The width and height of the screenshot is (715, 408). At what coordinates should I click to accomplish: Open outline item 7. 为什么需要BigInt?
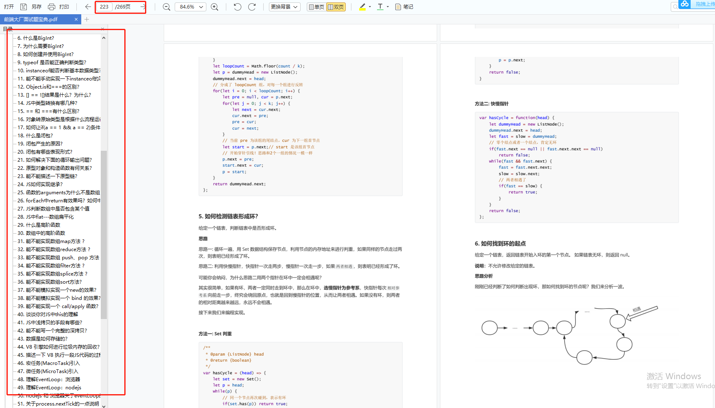click(x=41, y=46)
